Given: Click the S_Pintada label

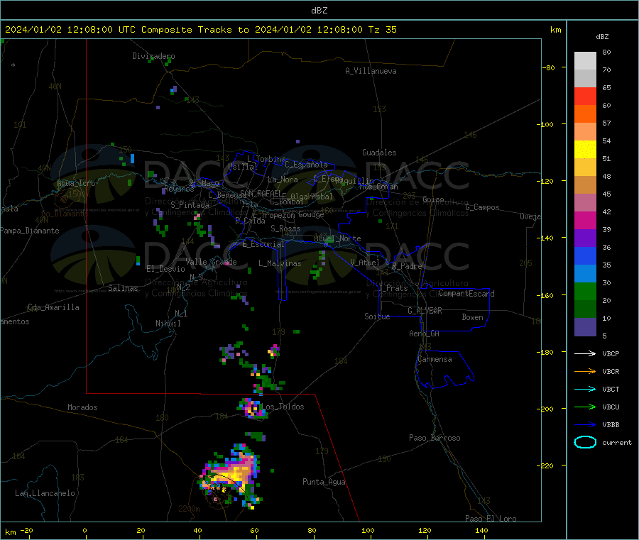Looking at the screenshot, I should click(190, 205).
